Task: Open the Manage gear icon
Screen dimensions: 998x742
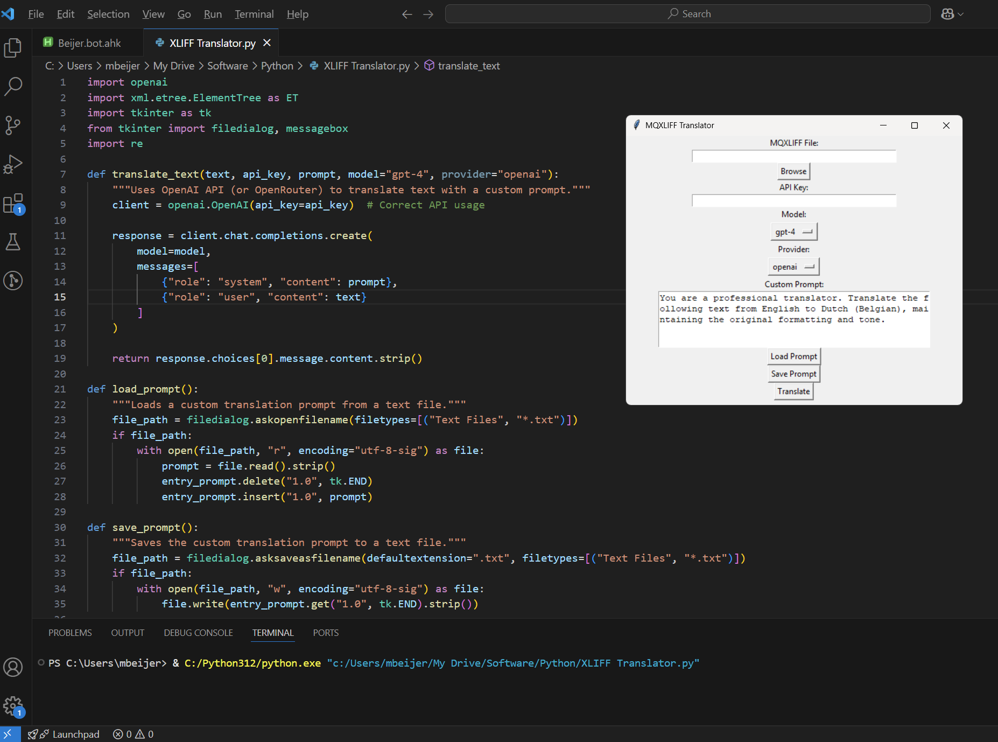Action: click(x=13, y=706)
